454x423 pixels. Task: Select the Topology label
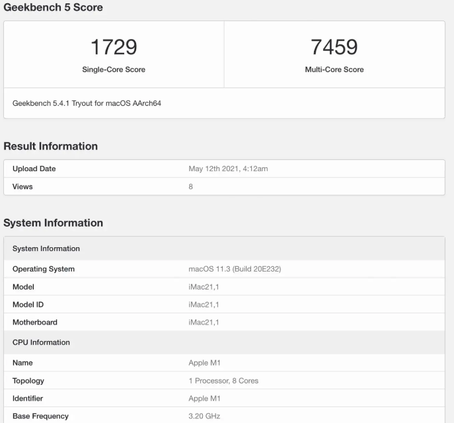(x=28, y=381)
